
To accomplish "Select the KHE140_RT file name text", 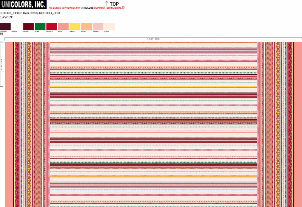I will coord(30,13).
